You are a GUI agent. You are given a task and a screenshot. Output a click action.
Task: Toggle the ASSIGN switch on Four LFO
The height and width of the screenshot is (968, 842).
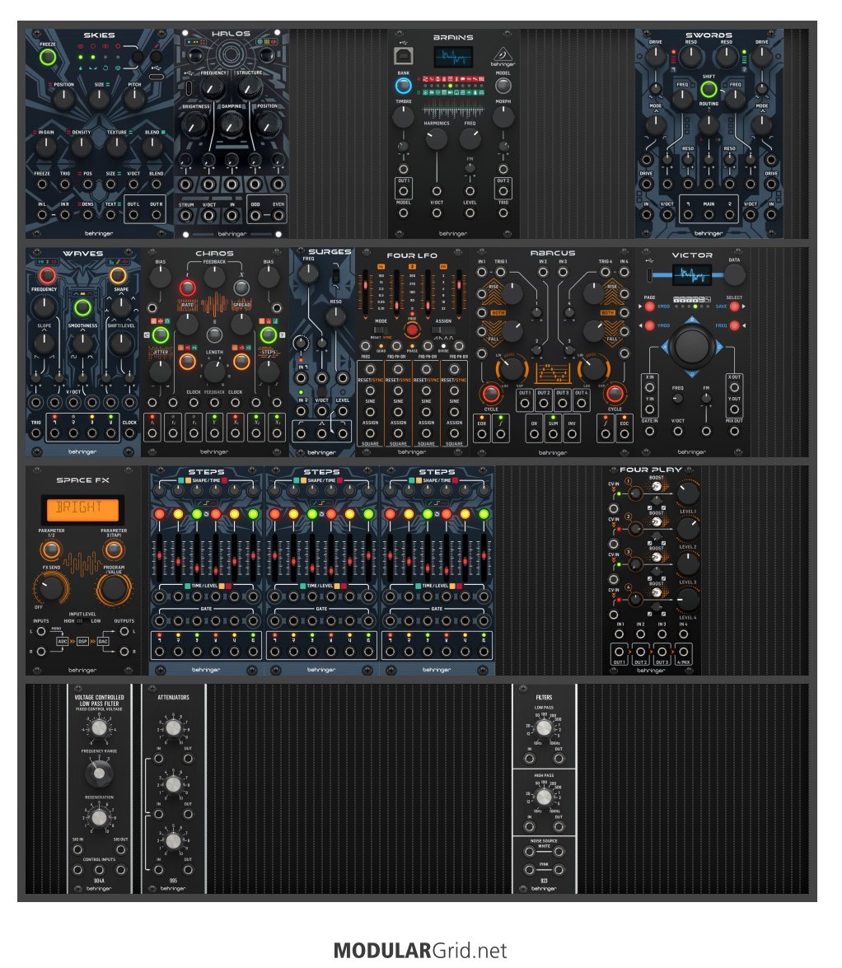click(x=443, y=330)
